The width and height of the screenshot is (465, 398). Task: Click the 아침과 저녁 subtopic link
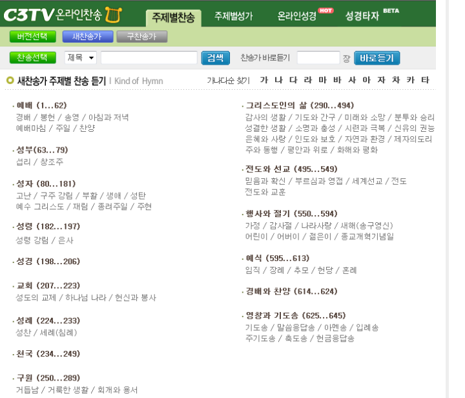108,118
